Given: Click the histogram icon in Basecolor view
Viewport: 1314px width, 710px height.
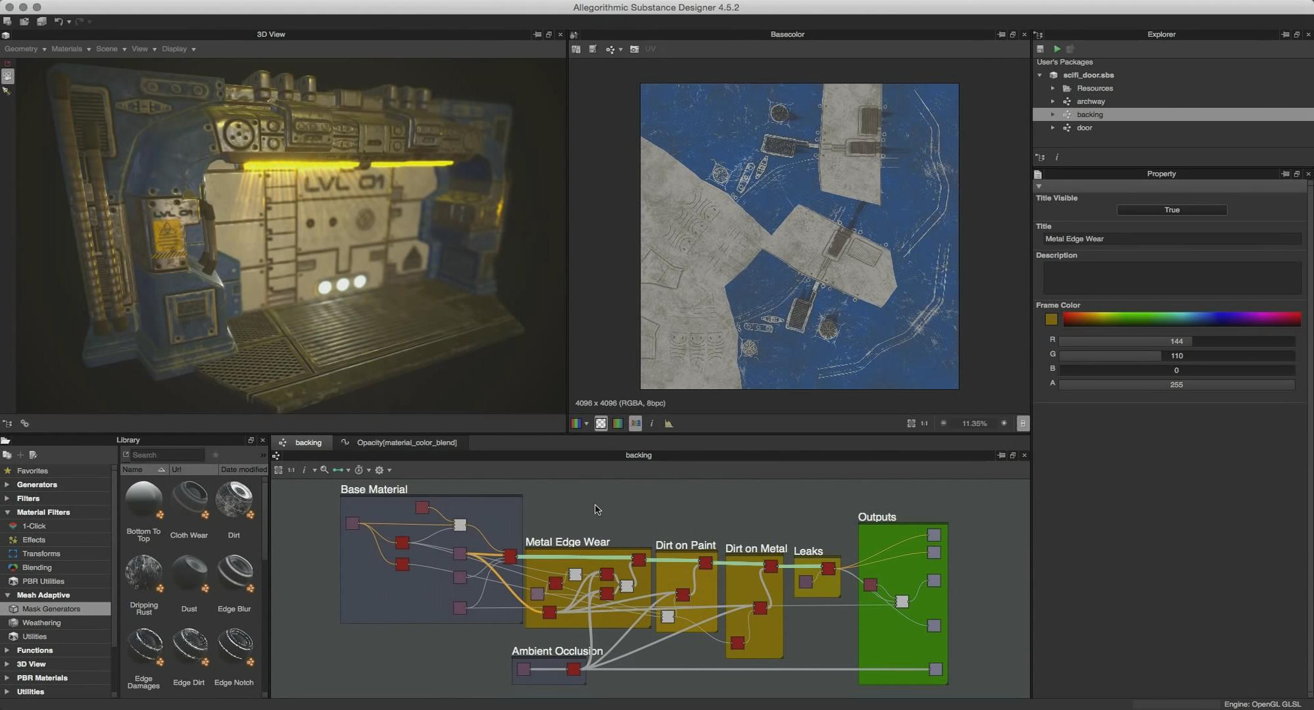Looking at the screenshot, I should pyautogui.click(x=669, y=424).
